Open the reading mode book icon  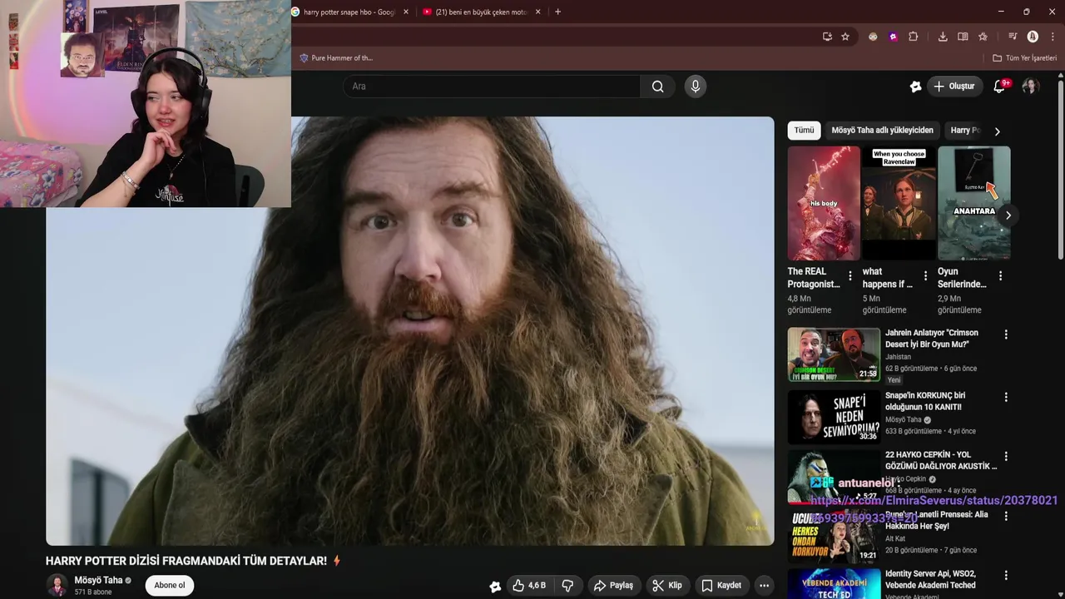[963, 37]
